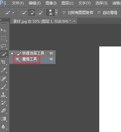Select the Brush tool
Image resolution: width=121 pixels, height=132 pixels.
pyautogui.click(x=3, y=87)
